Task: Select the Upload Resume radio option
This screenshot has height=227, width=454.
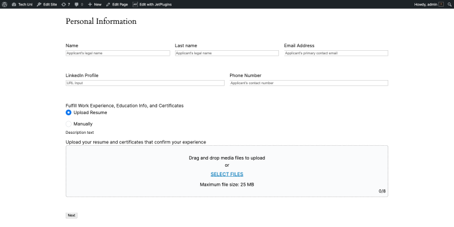Action: pyautogui.click(x=68, y=113)
